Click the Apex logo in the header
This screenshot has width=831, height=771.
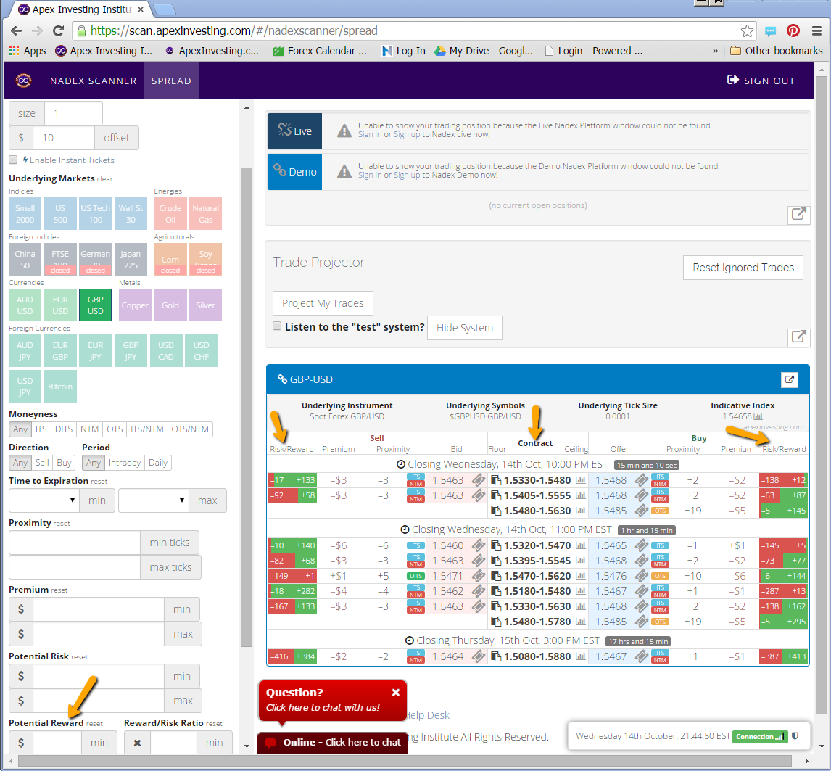tap(24, 80)
